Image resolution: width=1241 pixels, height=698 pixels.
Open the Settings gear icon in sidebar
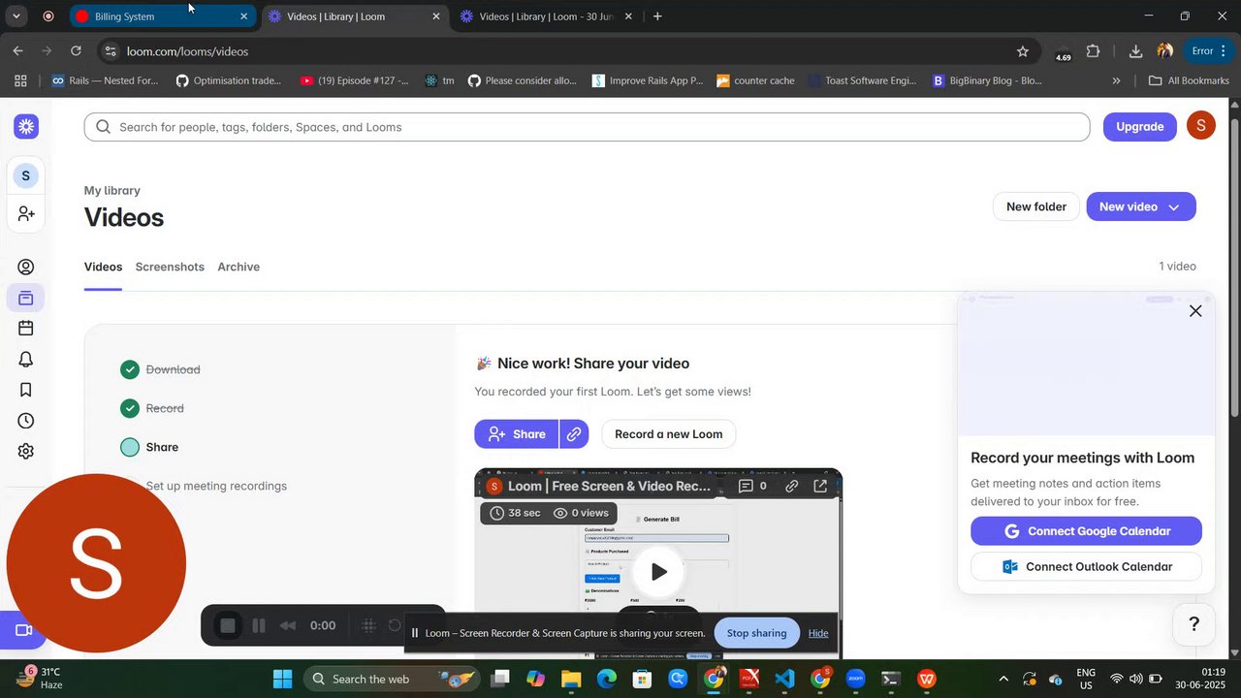pos(26,452)
